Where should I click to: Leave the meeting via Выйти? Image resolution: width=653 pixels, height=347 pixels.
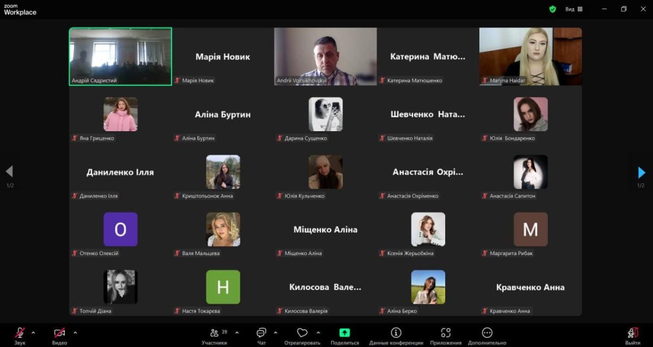[x=633, y=336]
